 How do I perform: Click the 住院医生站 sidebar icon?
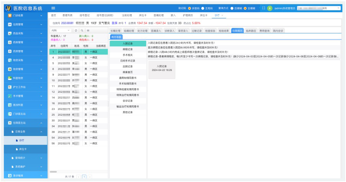tap(10, 123)
